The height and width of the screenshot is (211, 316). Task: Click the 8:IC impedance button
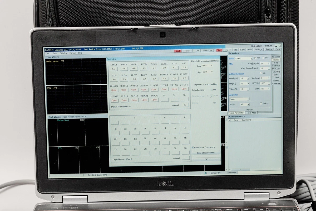tap(184, 68)
